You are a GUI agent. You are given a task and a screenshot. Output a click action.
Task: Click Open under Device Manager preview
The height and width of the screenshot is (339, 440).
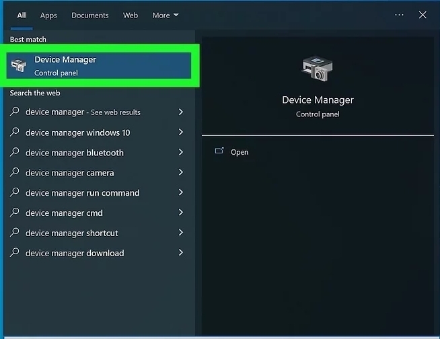[x=239, y=152]
